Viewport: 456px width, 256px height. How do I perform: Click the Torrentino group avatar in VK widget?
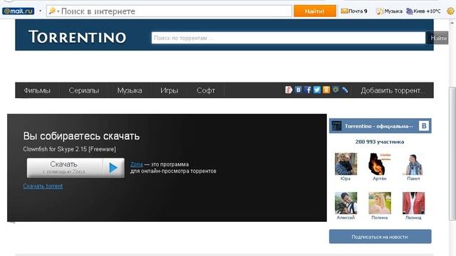pos(336,126)
